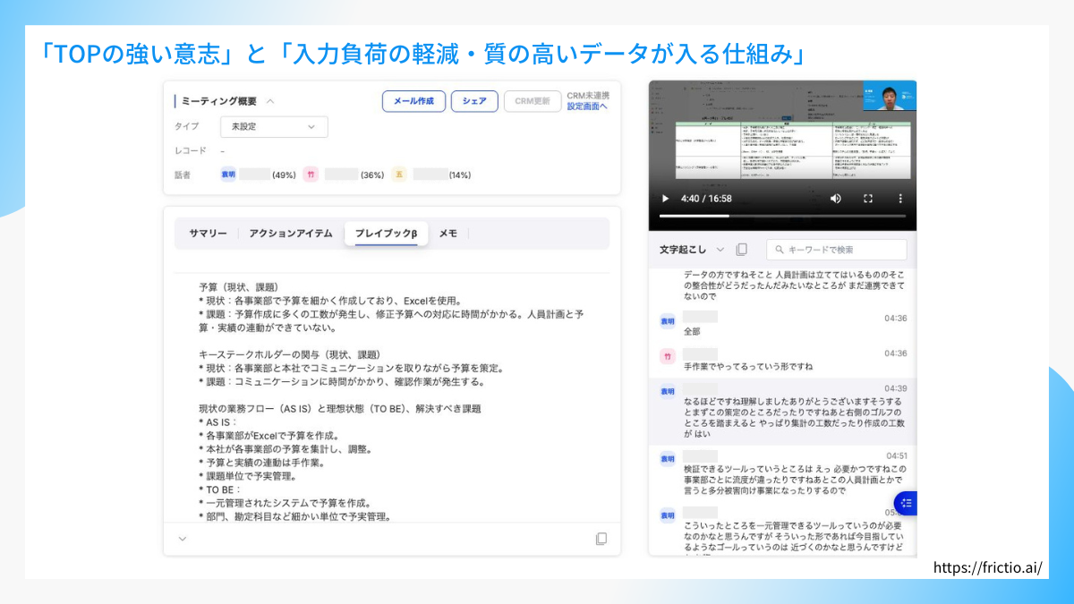Open video more options menu
Viewport: 1074px width, 604px height.
point(900,198)
